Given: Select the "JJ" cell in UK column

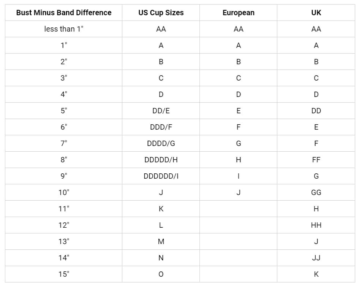Looking at the screenshot, I should point(316,258).
